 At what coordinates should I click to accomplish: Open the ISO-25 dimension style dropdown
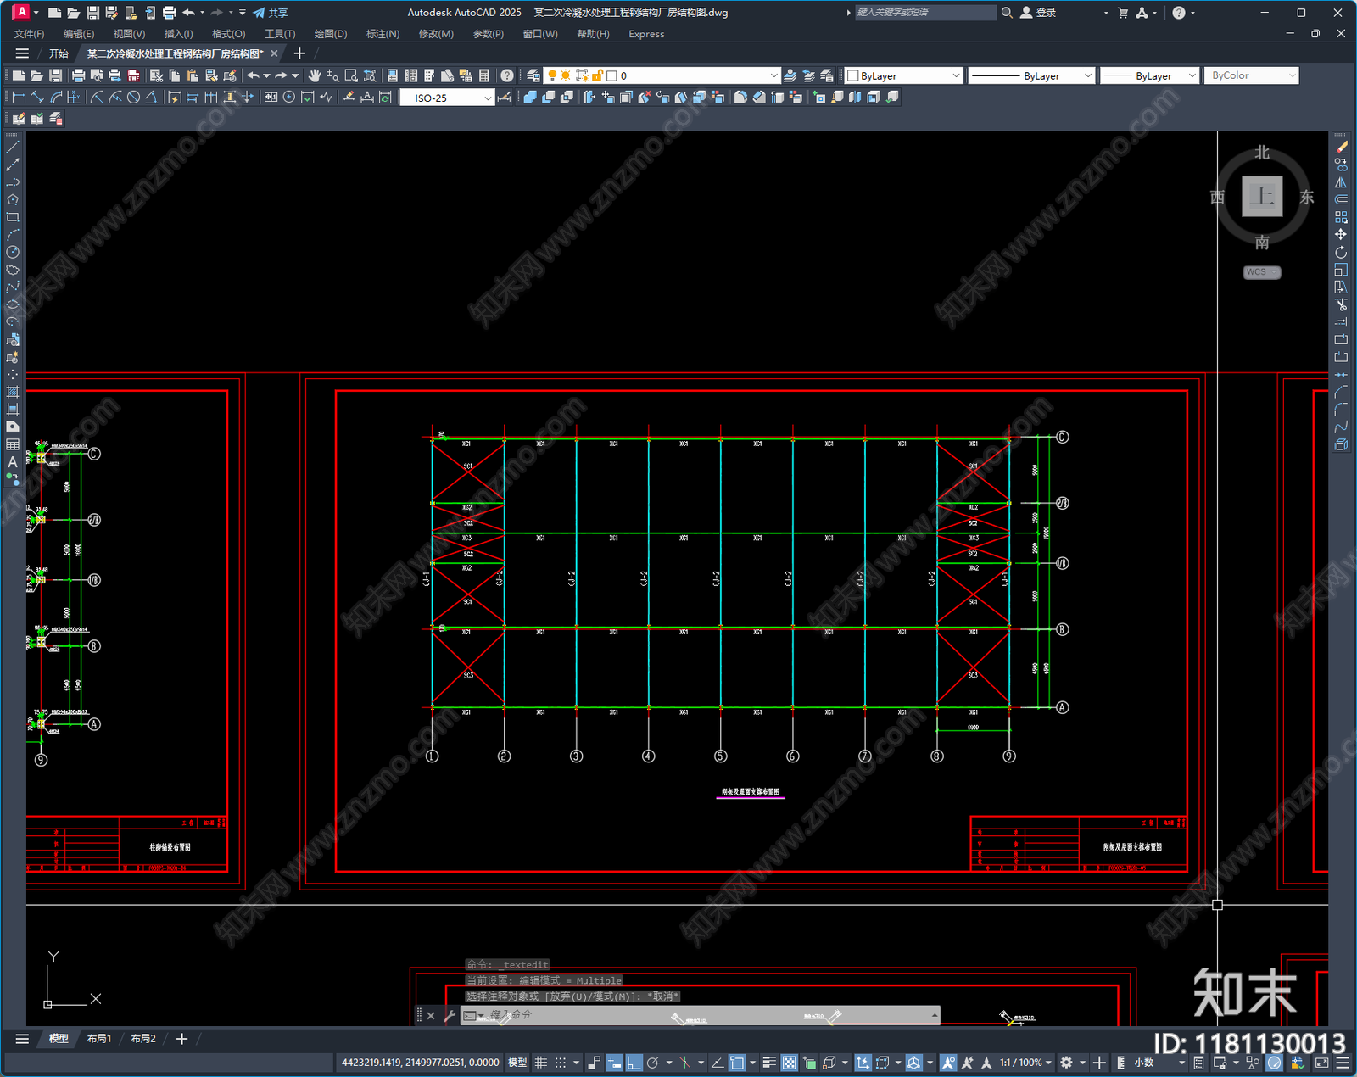[x=447, y=98]
